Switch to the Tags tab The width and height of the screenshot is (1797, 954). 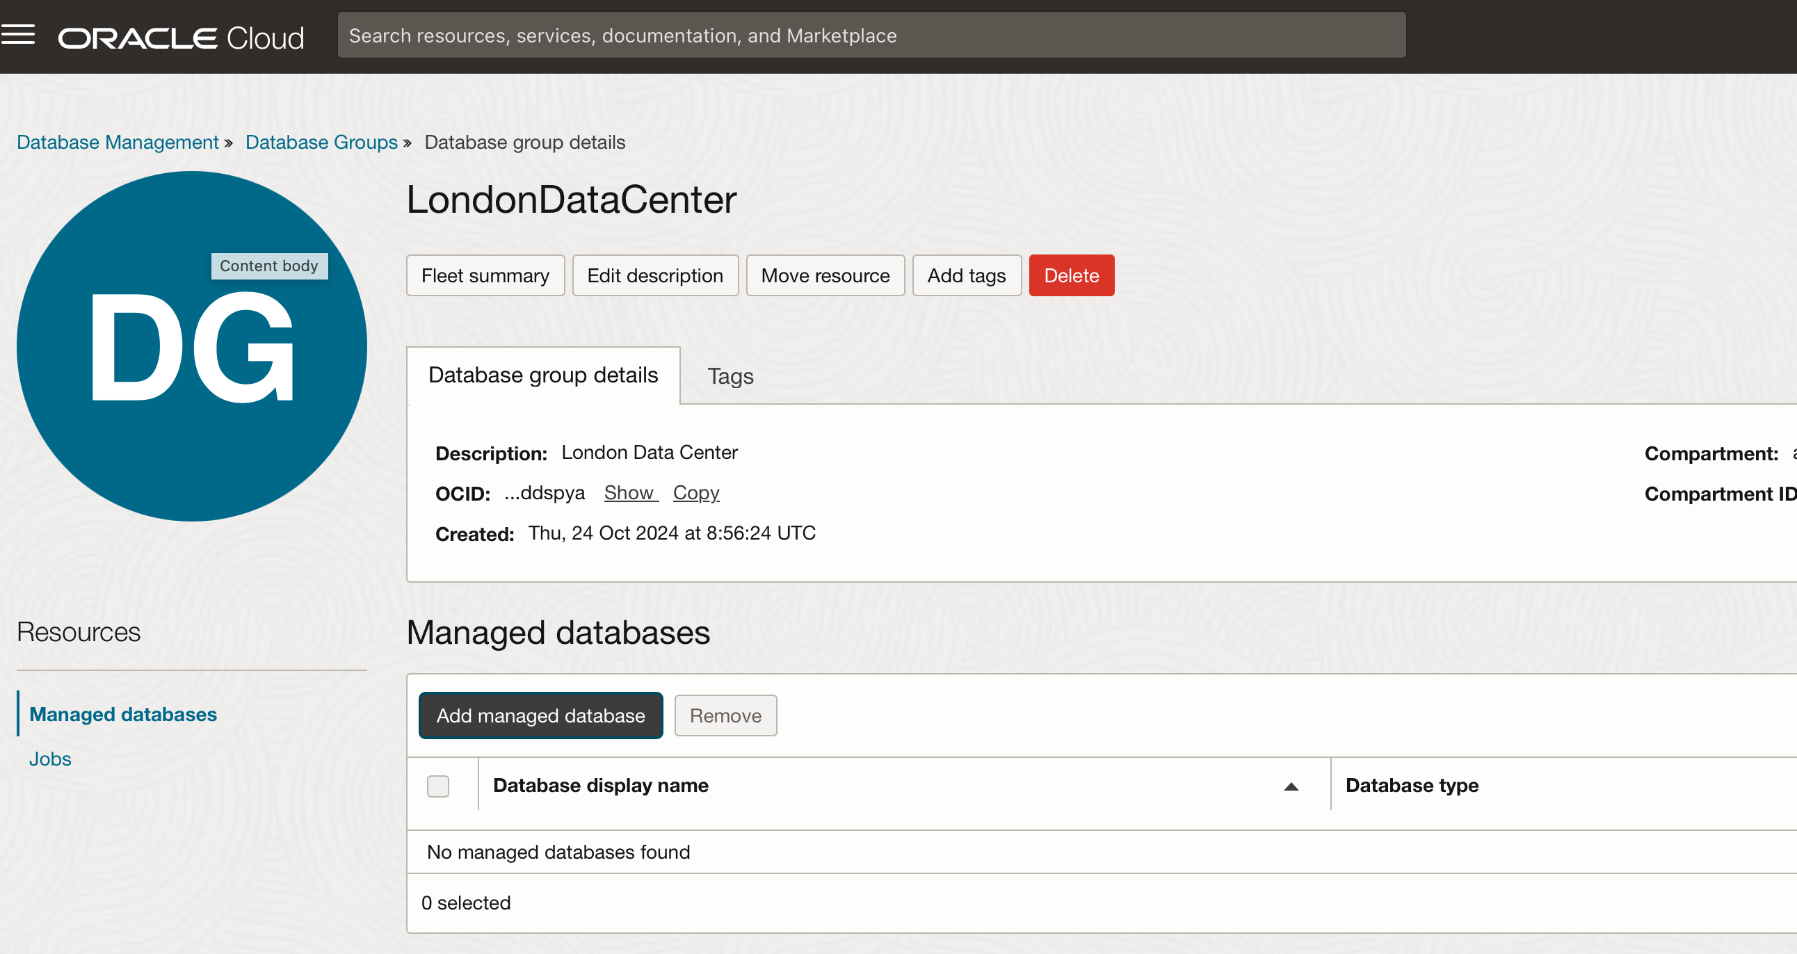(730, 377)
